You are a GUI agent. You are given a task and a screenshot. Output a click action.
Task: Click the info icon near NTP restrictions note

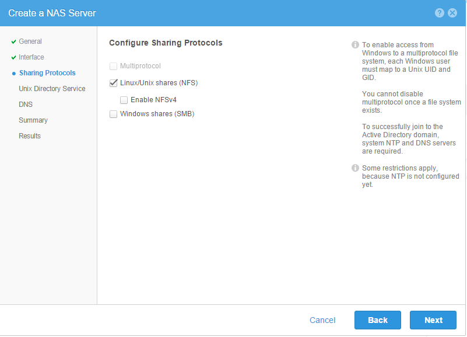[355, 168]
